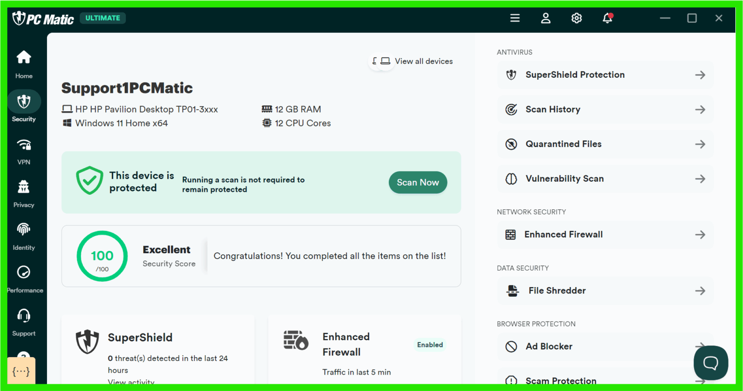Click the SuperShield shield icon on the card
Image resolution: width=743 pixels, height=391 pixels.
click(x=87, y=342)
